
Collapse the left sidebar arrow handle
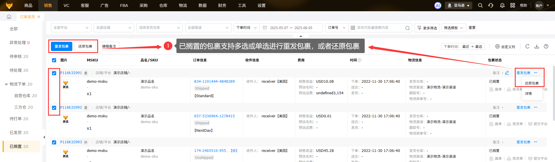44,137
